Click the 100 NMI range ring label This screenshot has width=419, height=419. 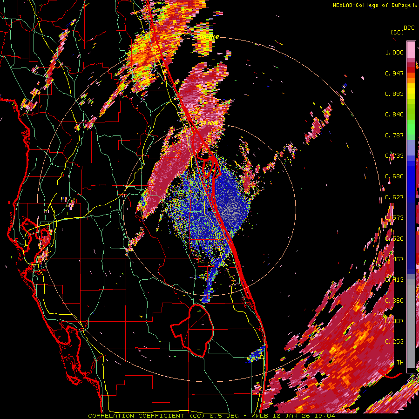(210, 37)
